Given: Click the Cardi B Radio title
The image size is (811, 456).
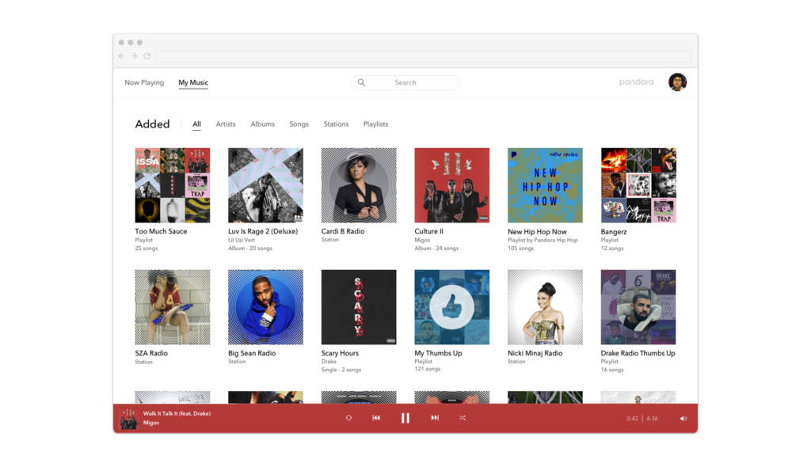Looking at the screenshot, I should 342,231.
